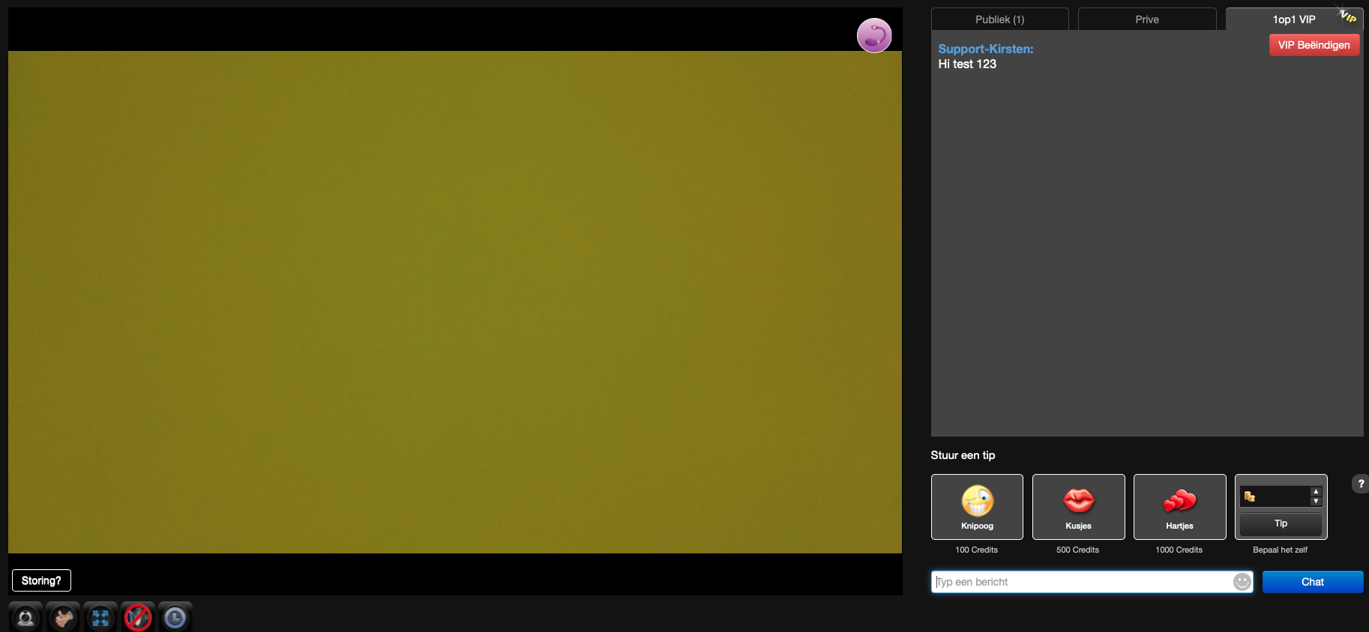Switch to the Publiek (1) tab
This screenshot has width=1369, height=632.
click(999, 19)
